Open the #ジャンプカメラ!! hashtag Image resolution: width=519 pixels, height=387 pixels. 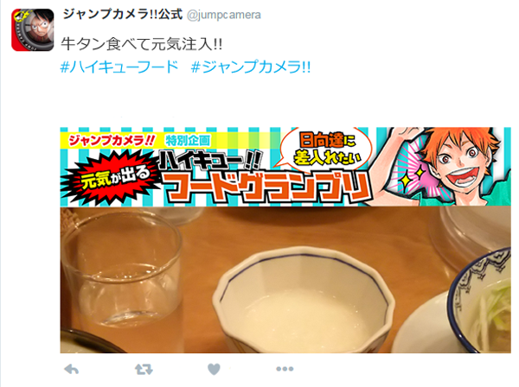pos(251,67)
